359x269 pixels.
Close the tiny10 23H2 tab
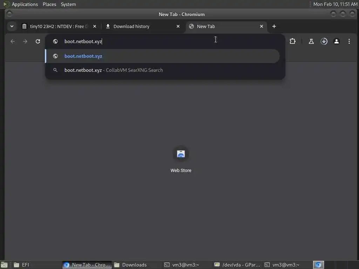pos(95,26)
